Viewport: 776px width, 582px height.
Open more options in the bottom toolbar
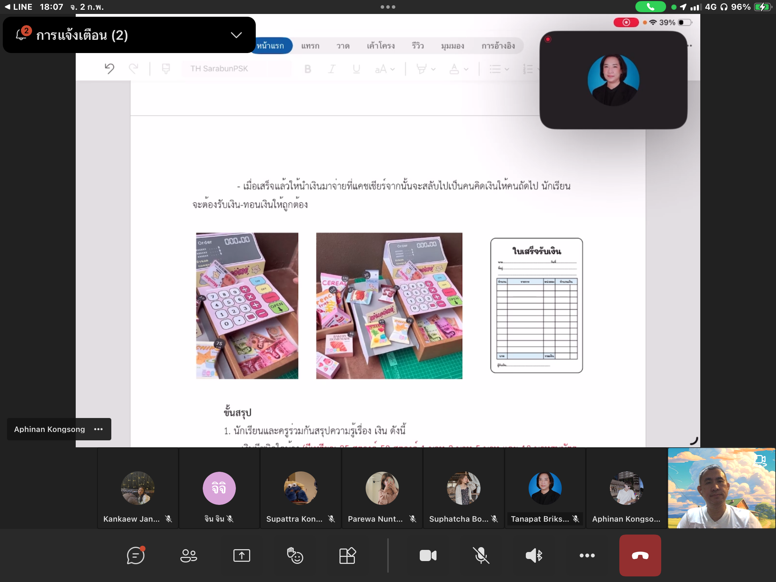coord(587,555)
